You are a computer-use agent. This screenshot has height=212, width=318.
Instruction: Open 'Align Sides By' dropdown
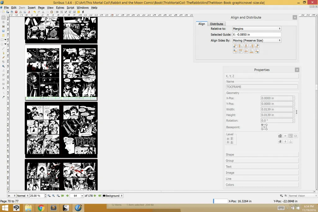click(x=257, y=40)
